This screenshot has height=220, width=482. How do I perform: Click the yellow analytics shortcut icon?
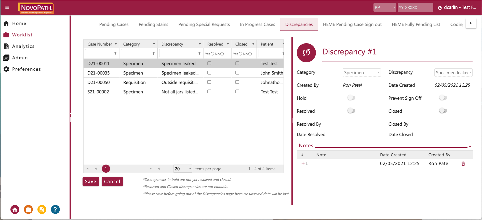42,210
